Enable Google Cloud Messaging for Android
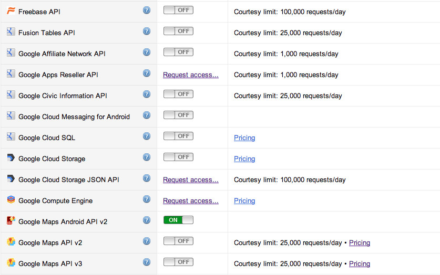440x275 pixels. click(x=178, y=115)
